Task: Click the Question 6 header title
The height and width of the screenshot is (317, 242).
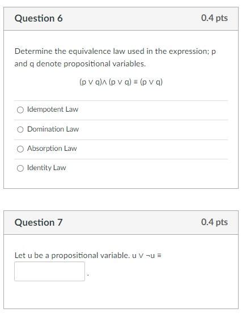Action: pyautogui.click(x=39, y=18)
